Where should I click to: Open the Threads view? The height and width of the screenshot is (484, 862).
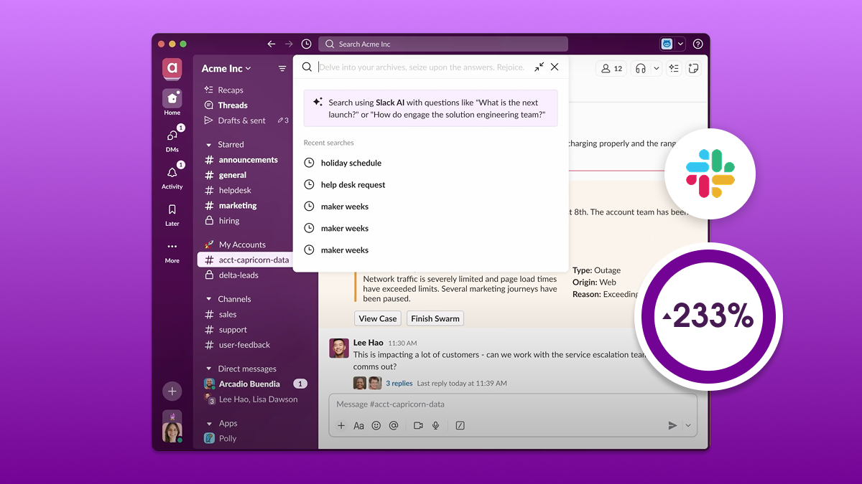[x=233, y=105]
